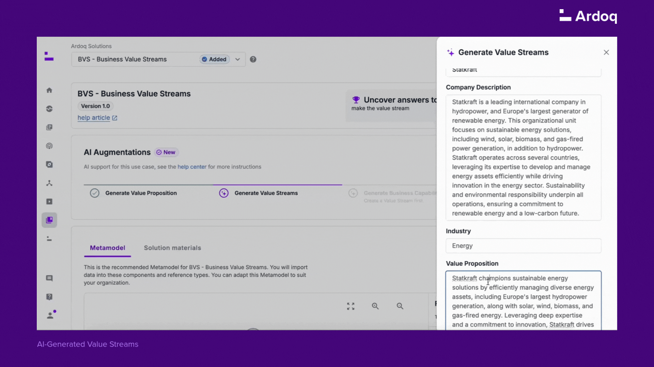Click the fullscreen expand icon in metamodel
This screenshot has height=367, width=654.
[x=351, y=306]
